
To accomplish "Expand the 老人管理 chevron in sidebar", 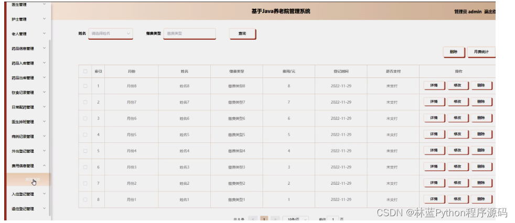I will tap(45, 34).
